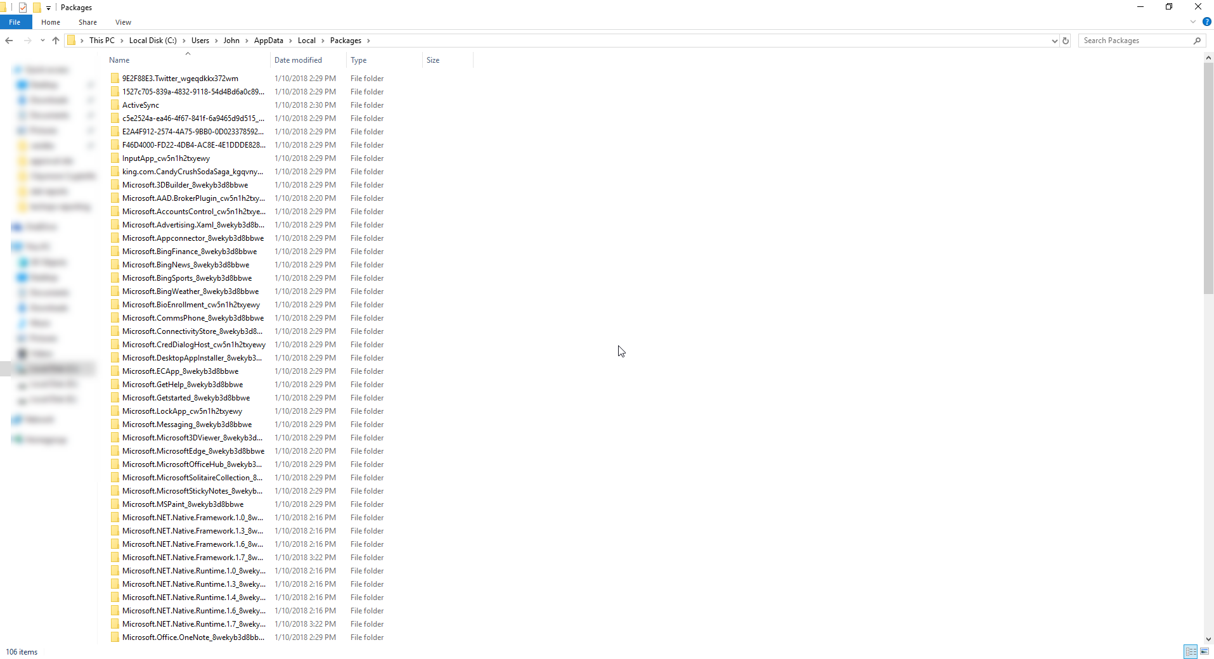Select Microsoft.Office.OneNote folder name
Screen dimensions: 1214x659
(x=193, y=637)
